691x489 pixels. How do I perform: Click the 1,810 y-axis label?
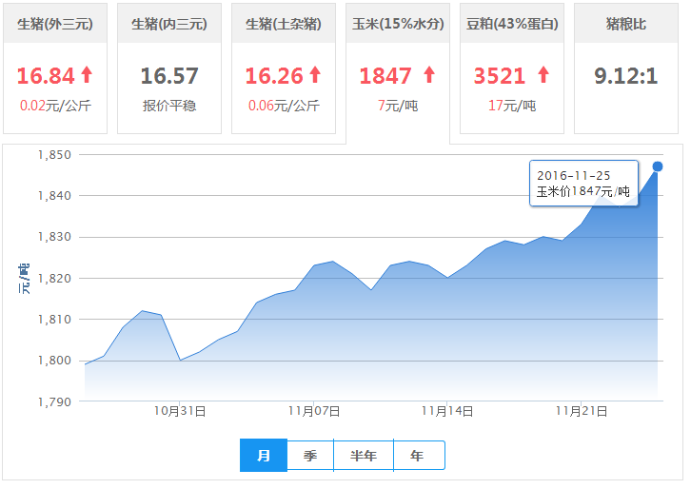click(54, 320)
